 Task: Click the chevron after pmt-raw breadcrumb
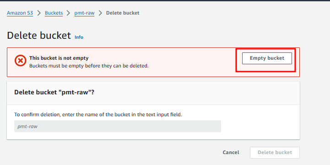(100, 13)
